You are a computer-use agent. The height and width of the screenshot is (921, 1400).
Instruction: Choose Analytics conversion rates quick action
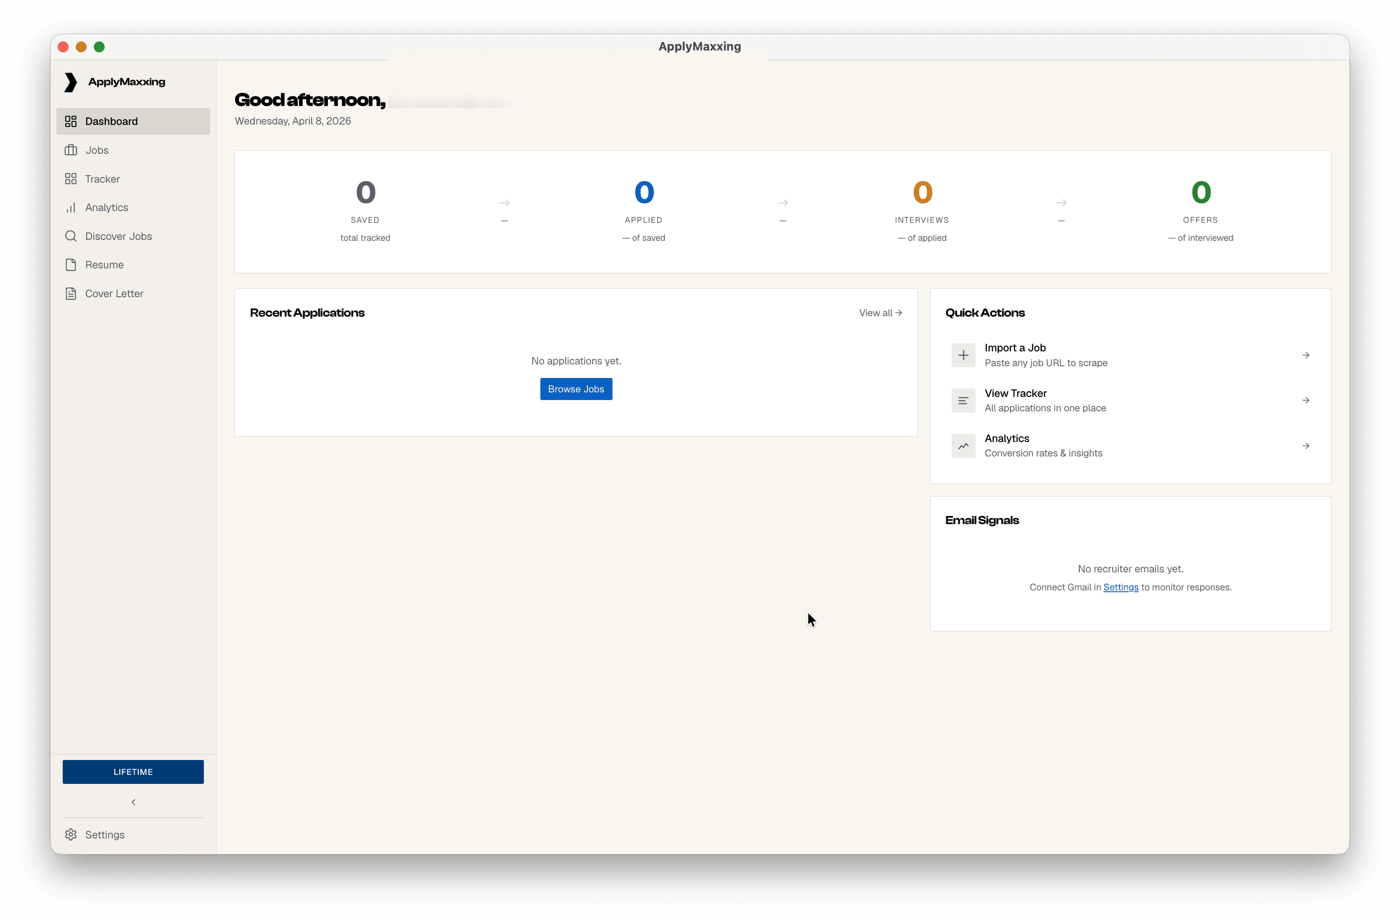coord(1130,446)
